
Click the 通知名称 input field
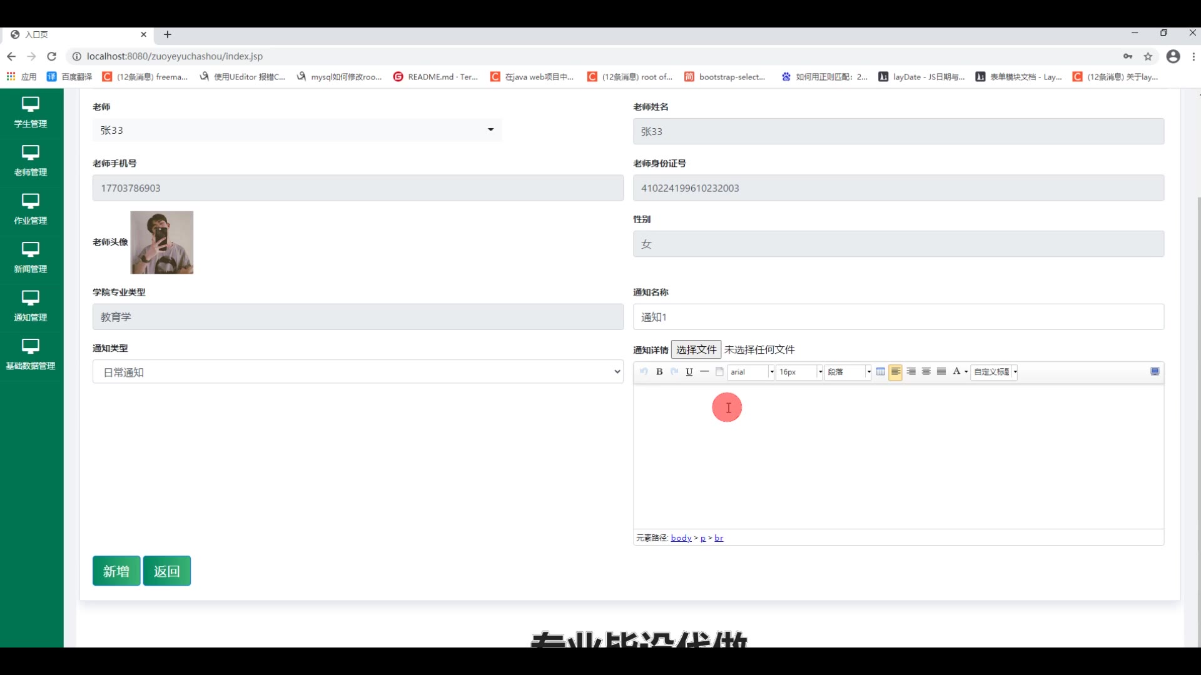[898, 317]
